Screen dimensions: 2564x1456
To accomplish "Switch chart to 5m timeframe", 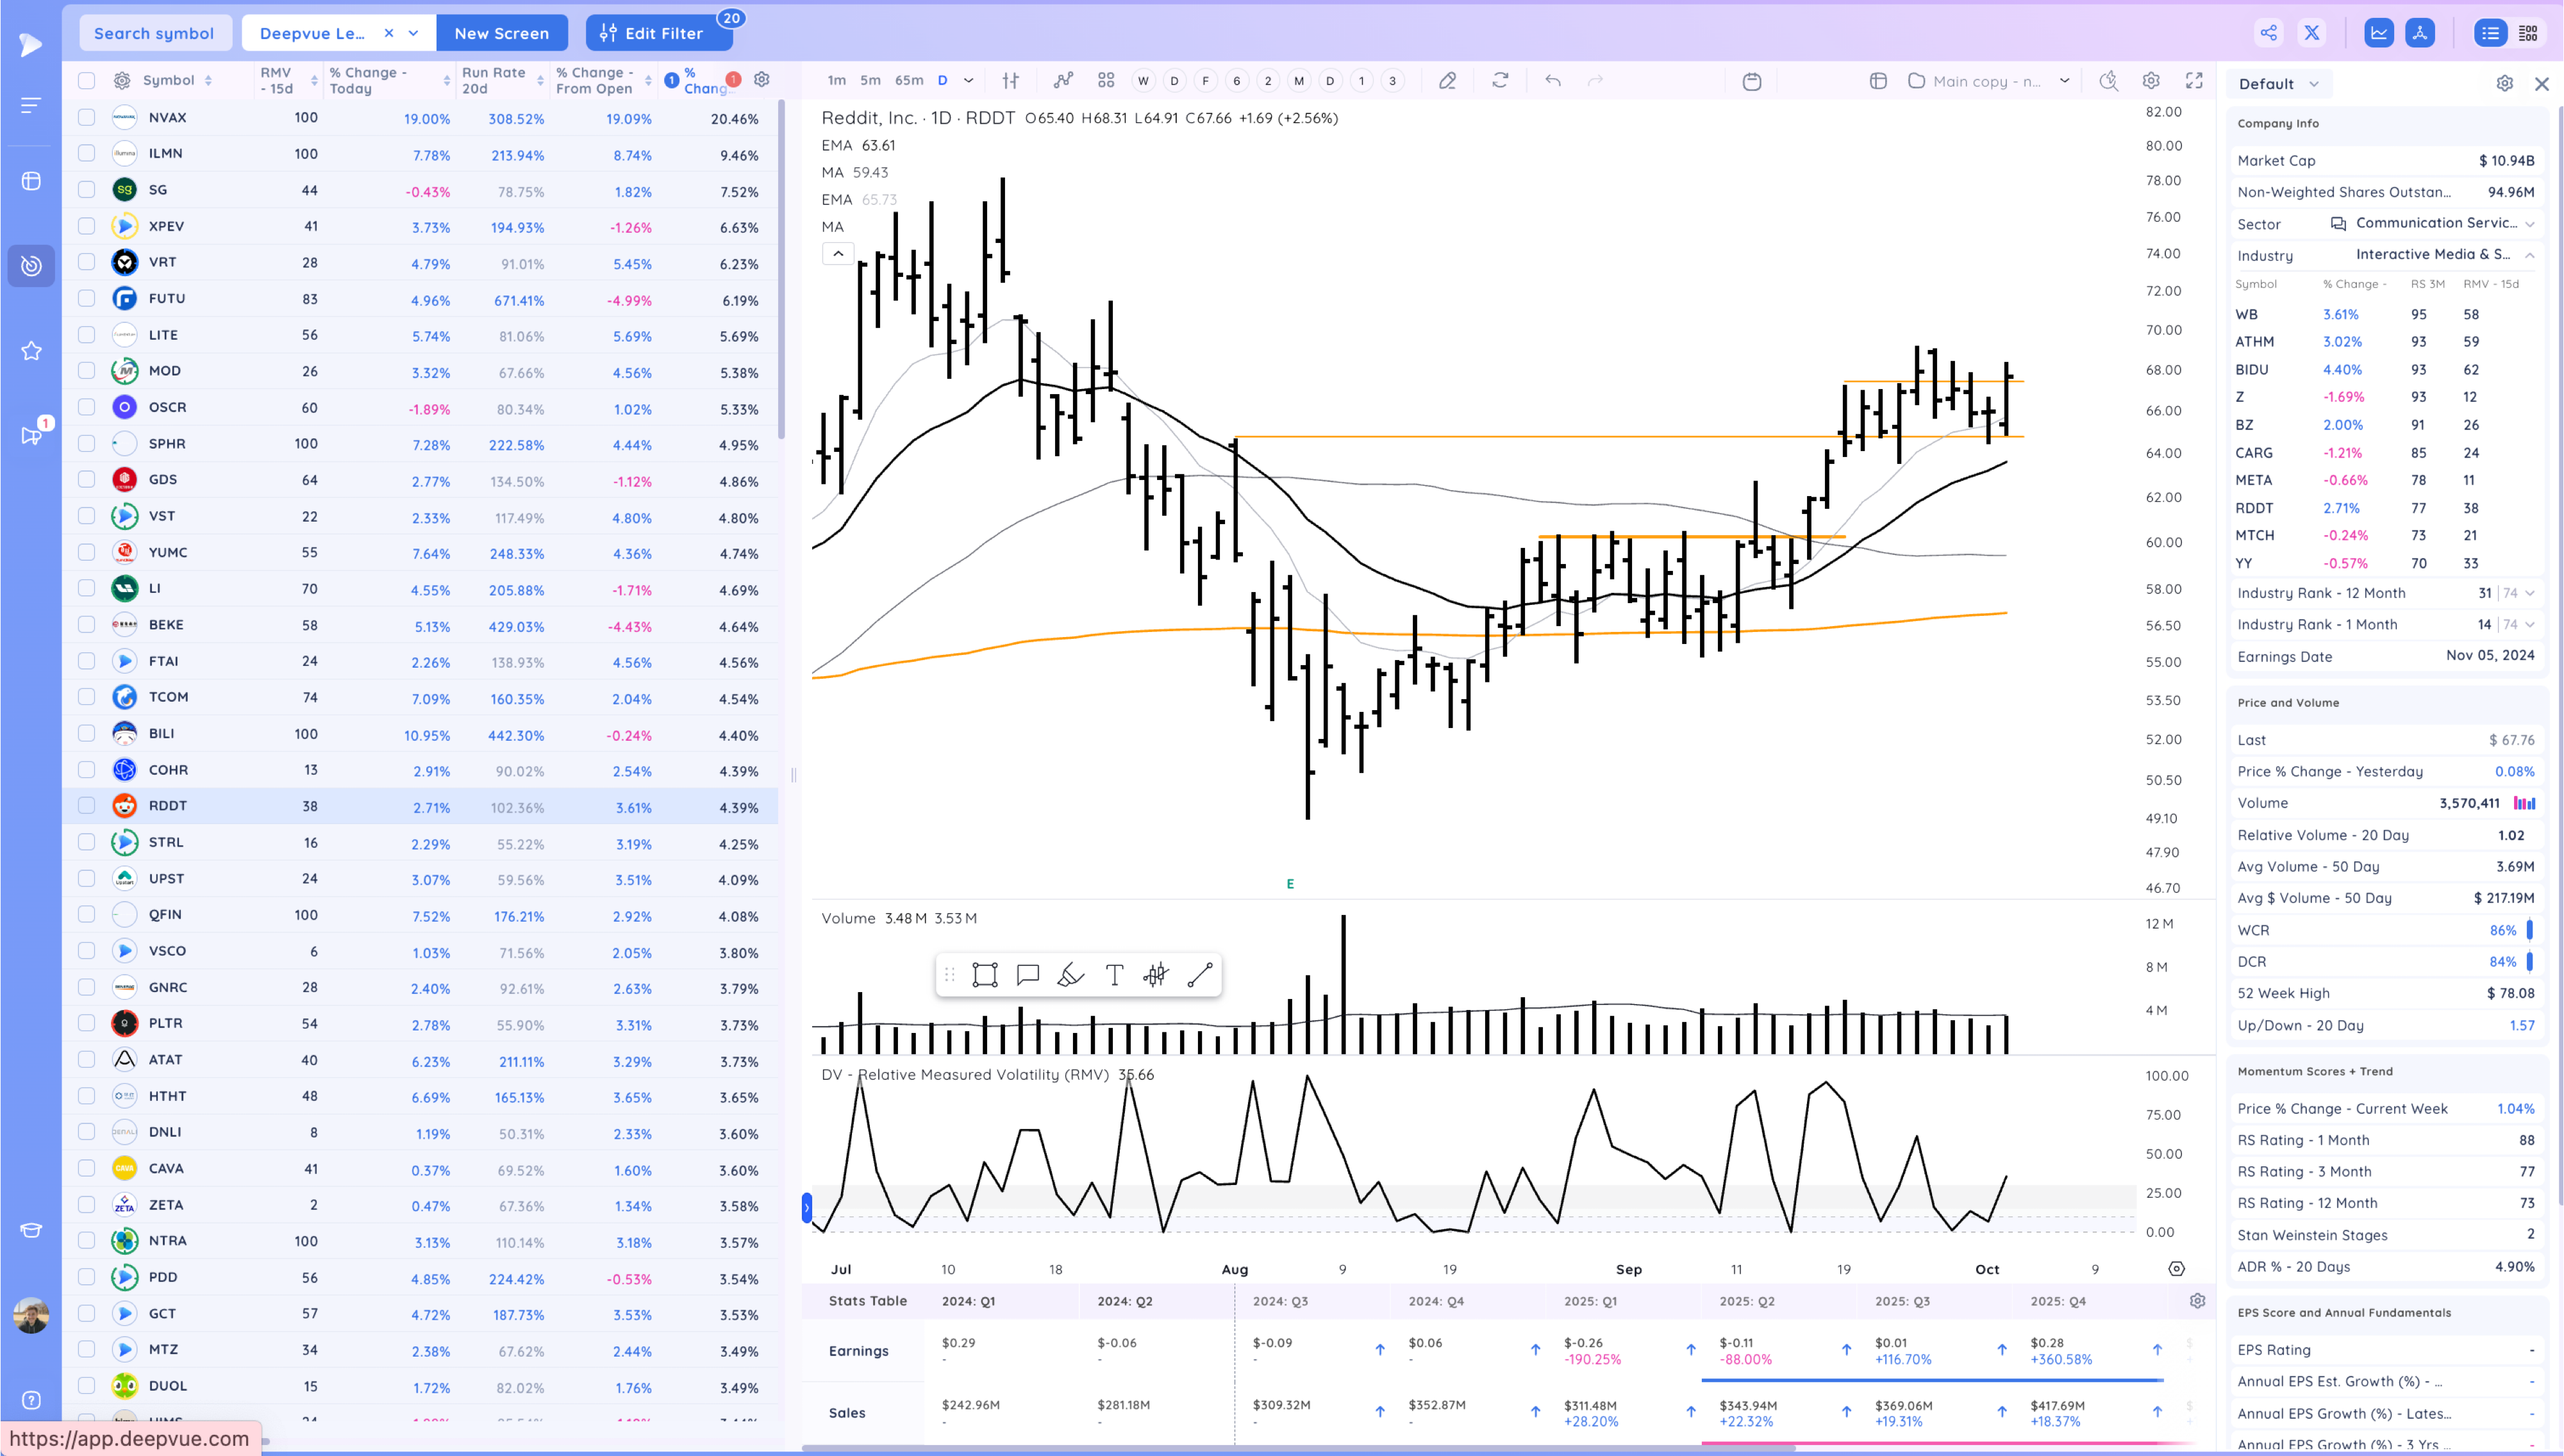I will click(870, 81).
